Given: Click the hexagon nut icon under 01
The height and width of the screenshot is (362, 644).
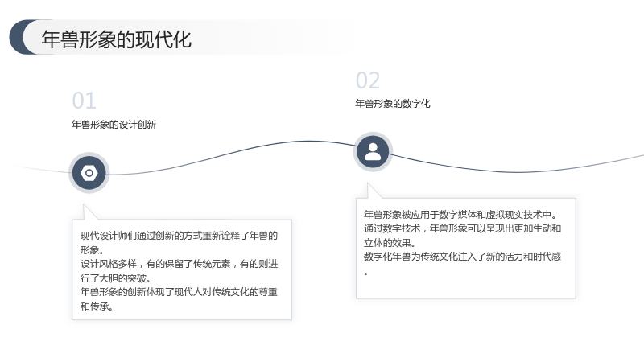Looking at the screenshot, I should point(89,173).
